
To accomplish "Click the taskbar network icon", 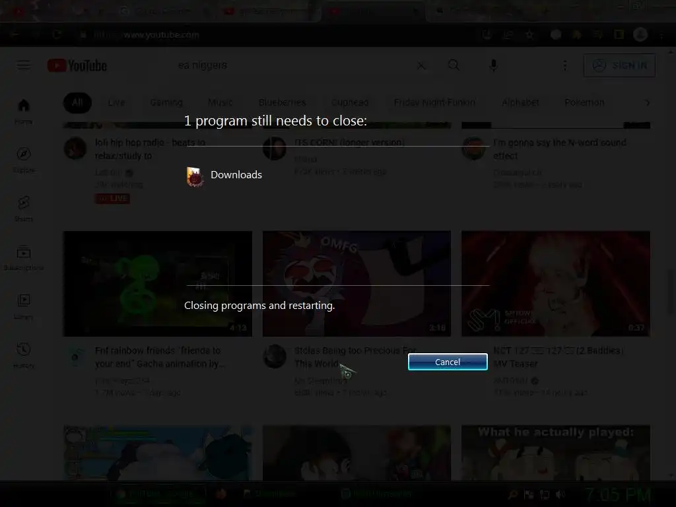I will (545, 494).
